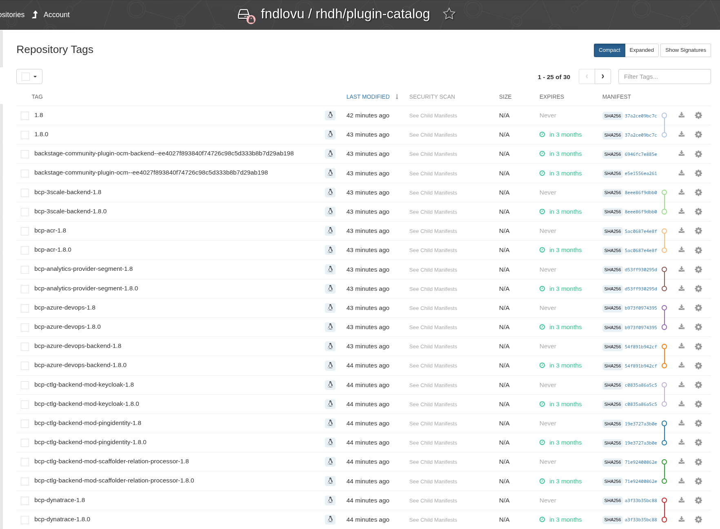Focus the Filter Tags input field
The height and width of the screenshot is (529, 720).
coord(664,77)
